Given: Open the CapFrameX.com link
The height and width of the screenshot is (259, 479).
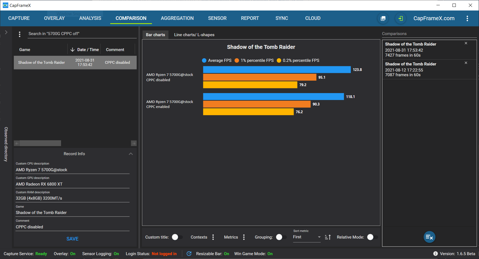Looking at the screenshot, I should coord(434,18).
